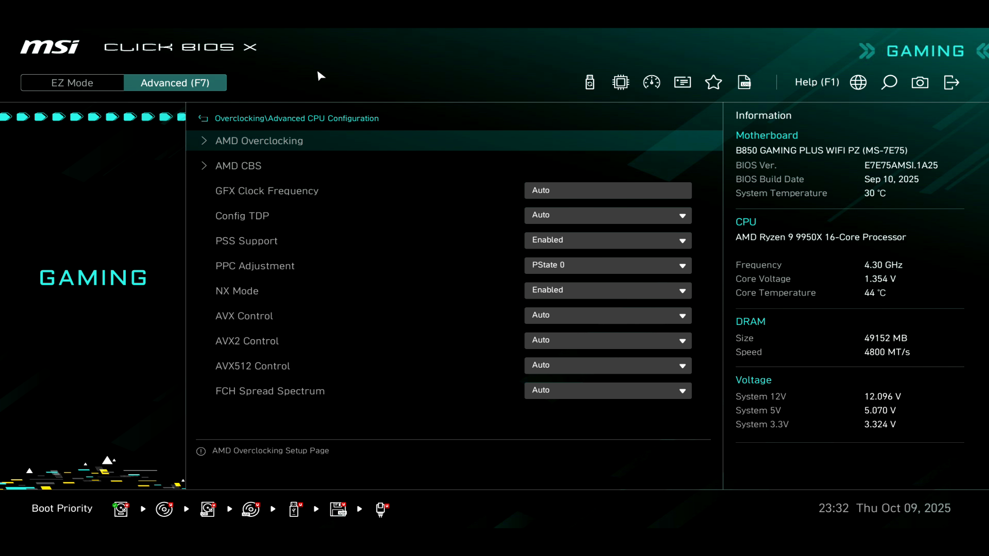The width and height of the screenshot is (989, 556).
Task: Go back via breadcrumb arrow icon
Action: [x=203, y=118]
